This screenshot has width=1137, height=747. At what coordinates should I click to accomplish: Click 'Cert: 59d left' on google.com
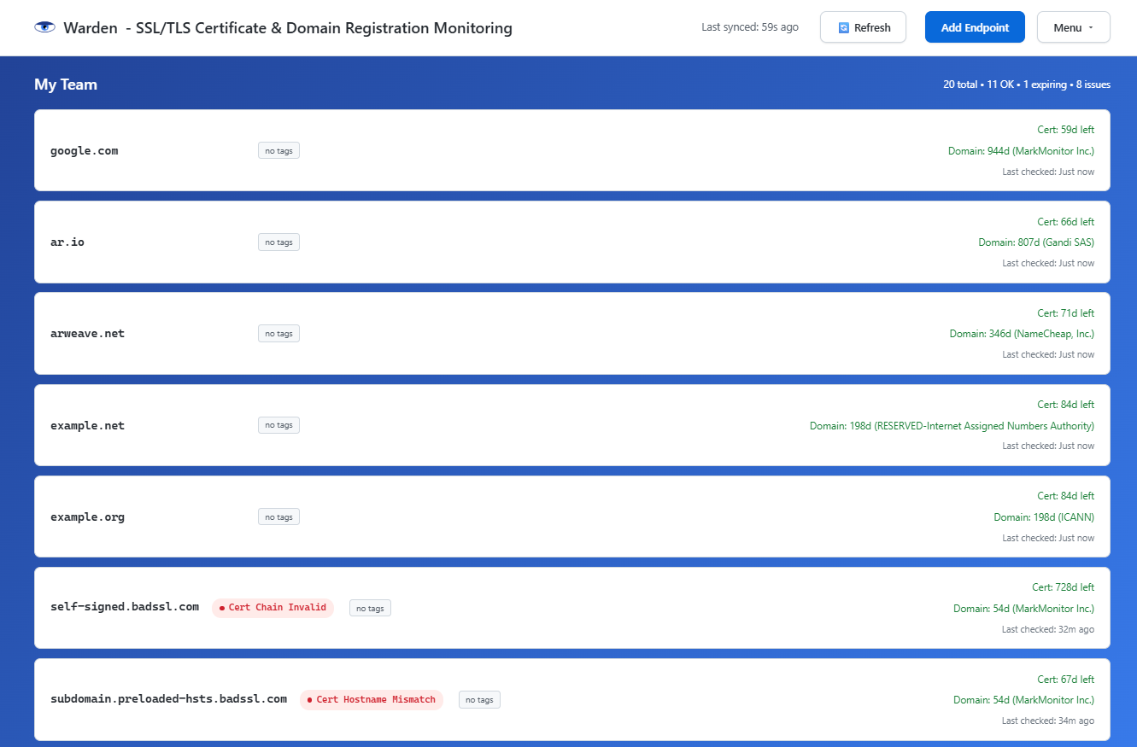(1065, 130)
